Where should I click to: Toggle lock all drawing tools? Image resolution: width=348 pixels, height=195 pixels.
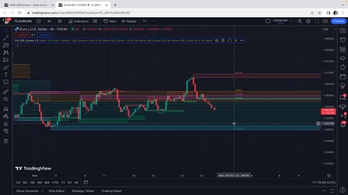pyautogui.click(x=6, y=123)
